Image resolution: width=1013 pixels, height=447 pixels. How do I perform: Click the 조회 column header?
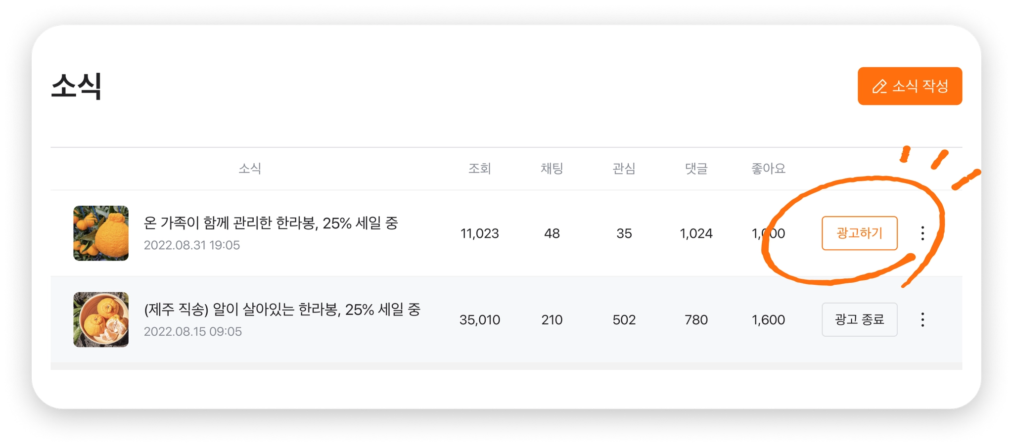coord(479,169)
